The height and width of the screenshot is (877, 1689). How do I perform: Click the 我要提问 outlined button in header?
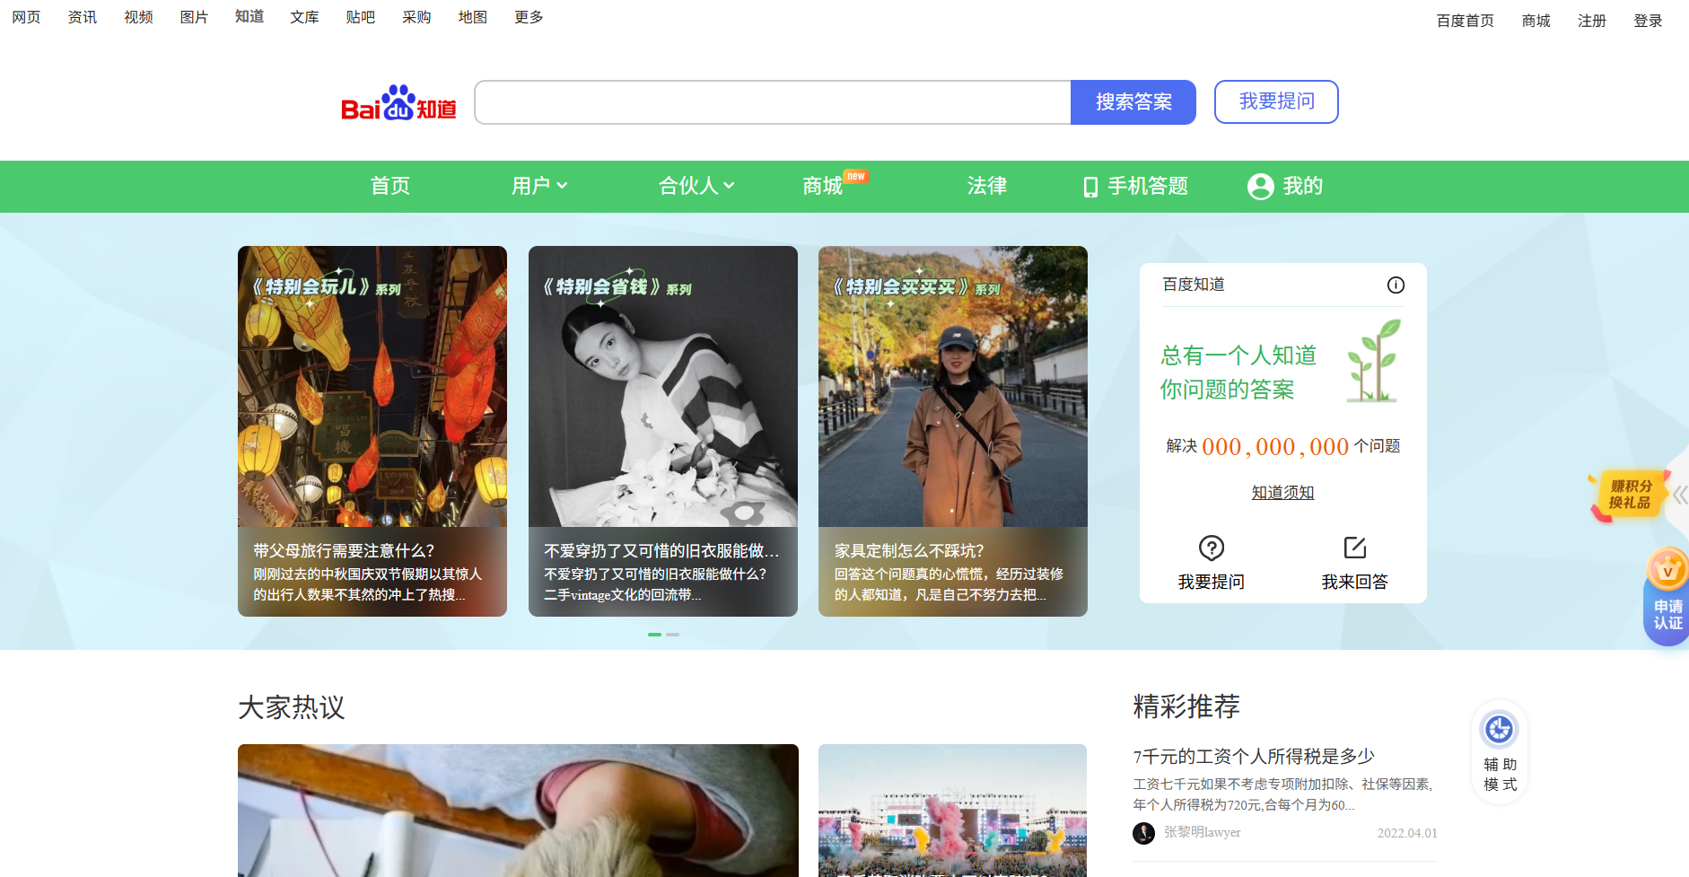point(1276,101)
